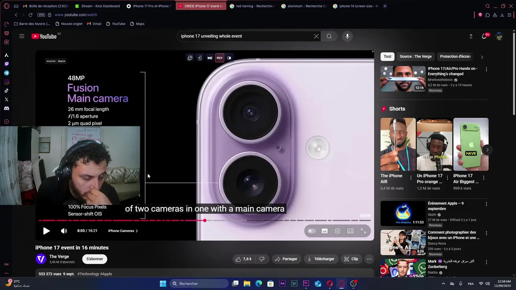Open Telegram in the Opera sidebar

[6, 73]
